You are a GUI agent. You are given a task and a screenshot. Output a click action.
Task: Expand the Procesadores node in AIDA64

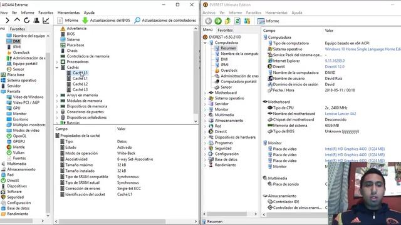[57, 62]
